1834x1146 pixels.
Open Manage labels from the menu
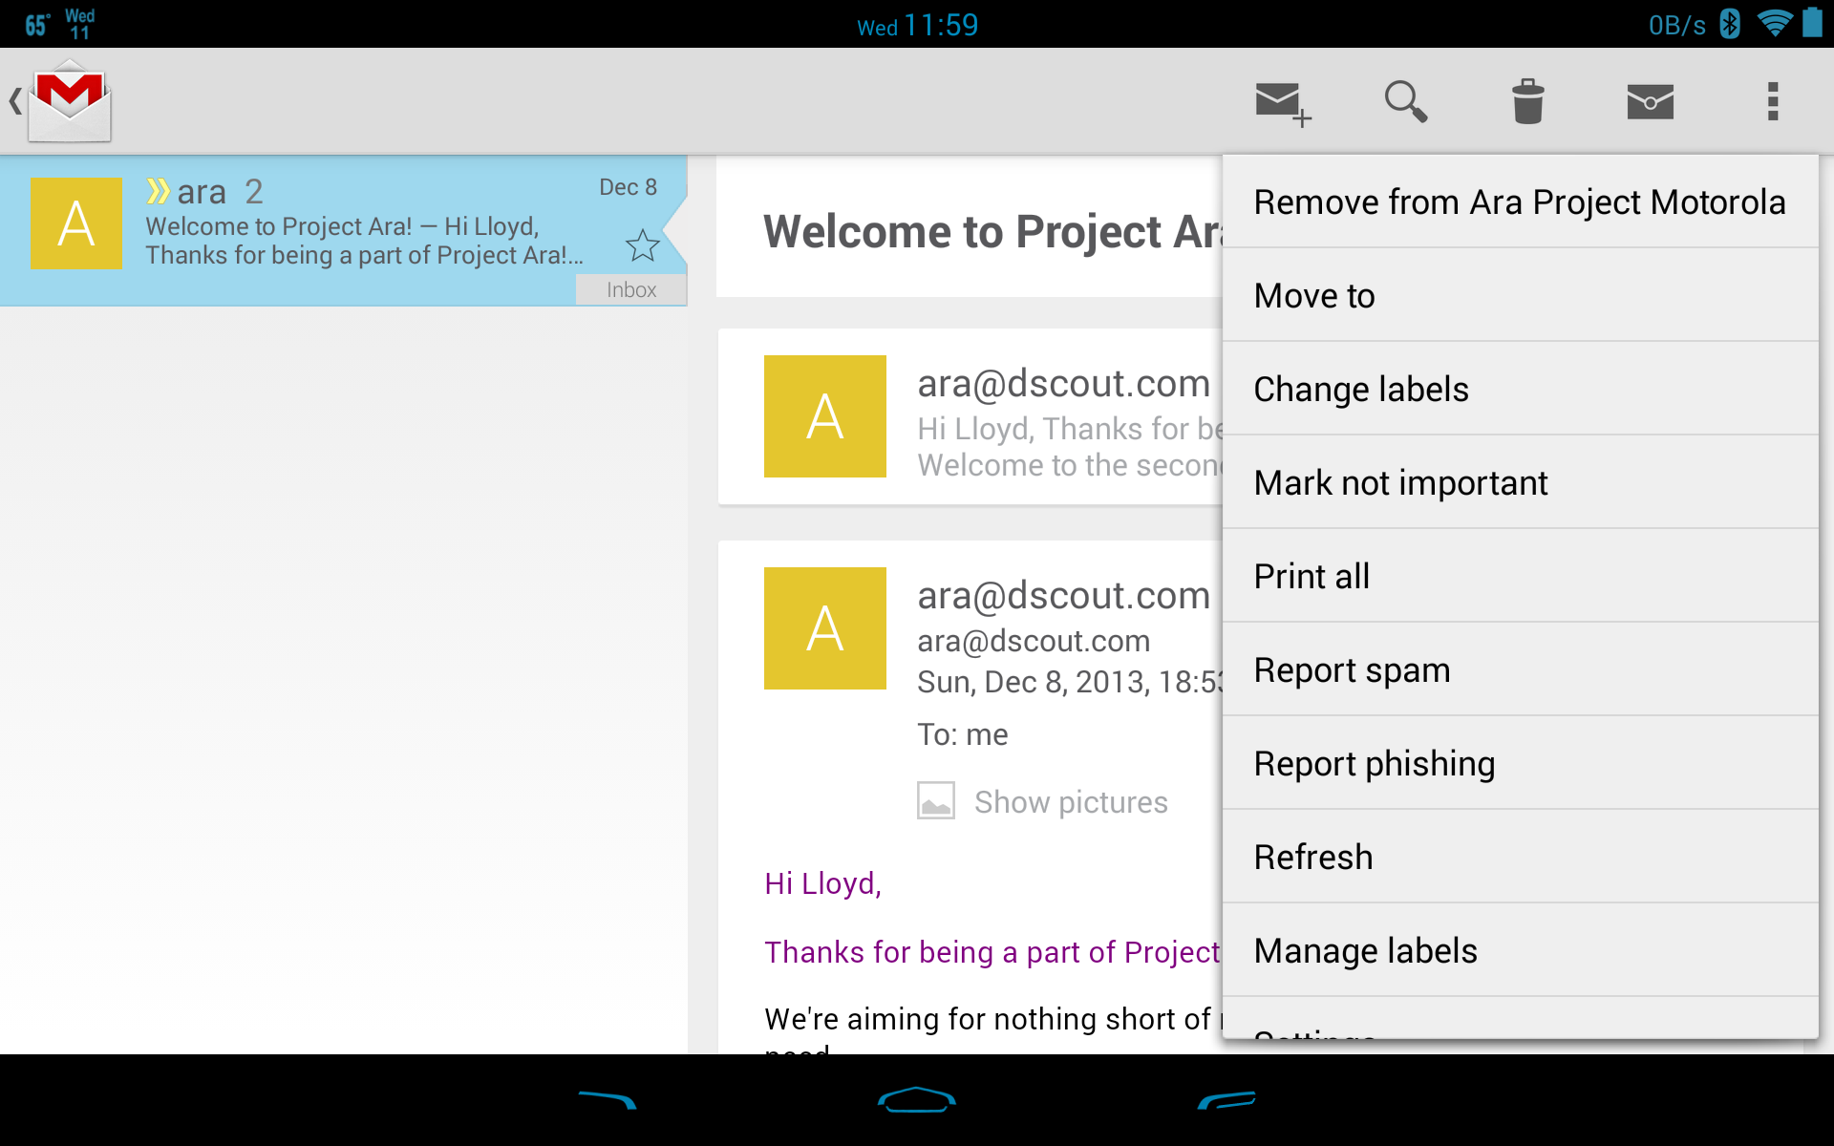[1520, 951]
